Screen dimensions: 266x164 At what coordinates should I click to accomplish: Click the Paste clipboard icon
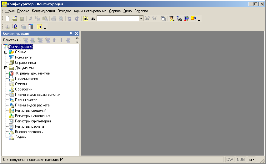point(45,18)
